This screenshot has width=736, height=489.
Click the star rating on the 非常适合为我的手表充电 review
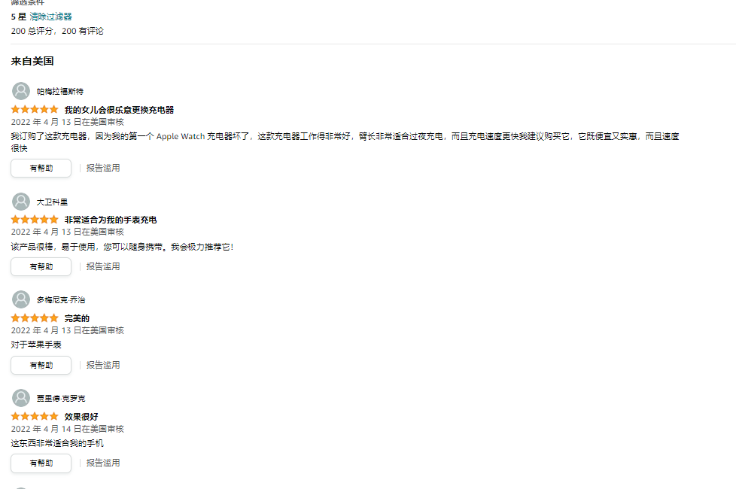pos(35,219)
